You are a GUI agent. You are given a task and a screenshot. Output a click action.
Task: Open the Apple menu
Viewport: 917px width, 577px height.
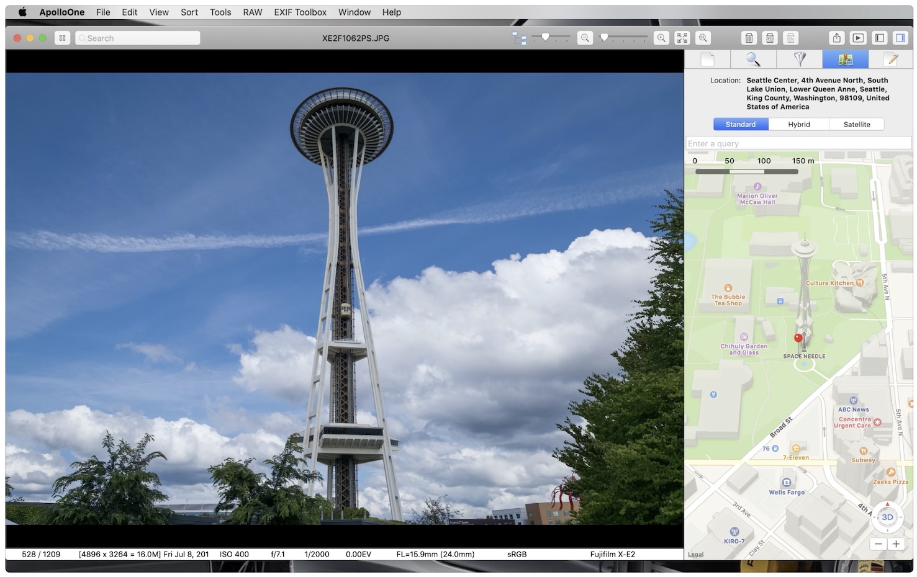pyautogui.click(x=22, y=12)
